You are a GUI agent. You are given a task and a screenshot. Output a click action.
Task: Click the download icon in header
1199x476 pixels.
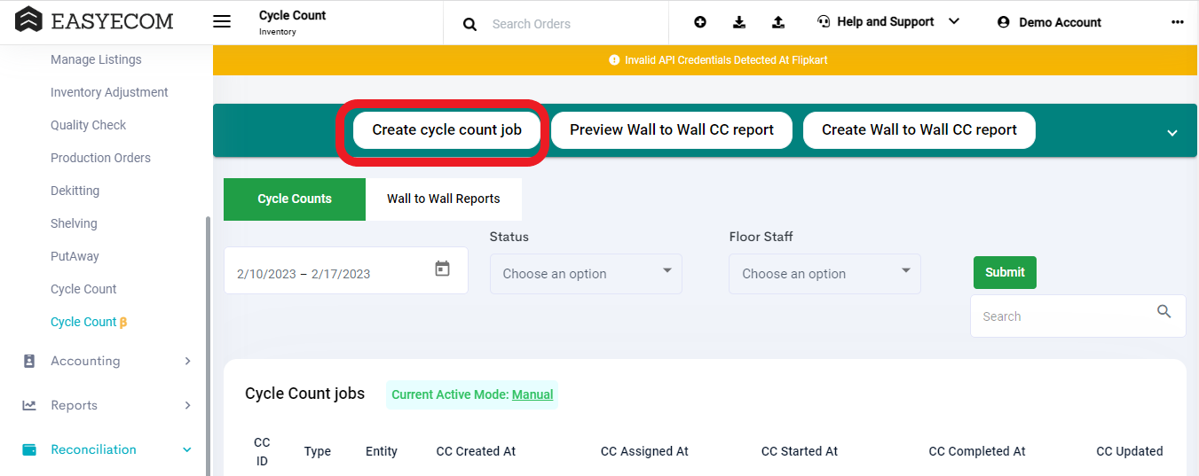pos(739,22)
